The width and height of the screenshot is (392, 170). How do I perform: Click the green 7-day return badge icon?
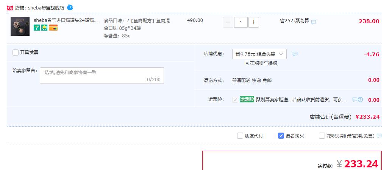tap(37, 28)
